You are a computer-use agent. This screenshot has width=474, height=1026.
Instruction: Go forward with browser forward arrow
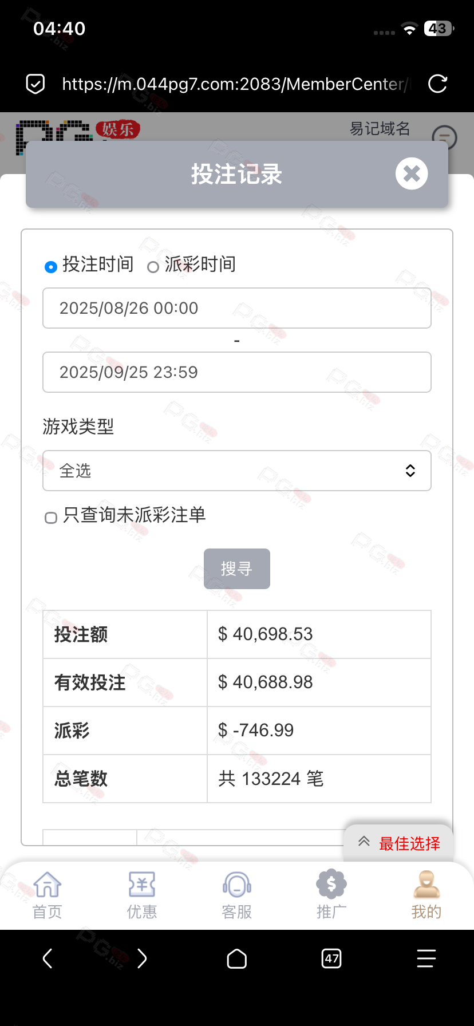[x=142, y=958]
